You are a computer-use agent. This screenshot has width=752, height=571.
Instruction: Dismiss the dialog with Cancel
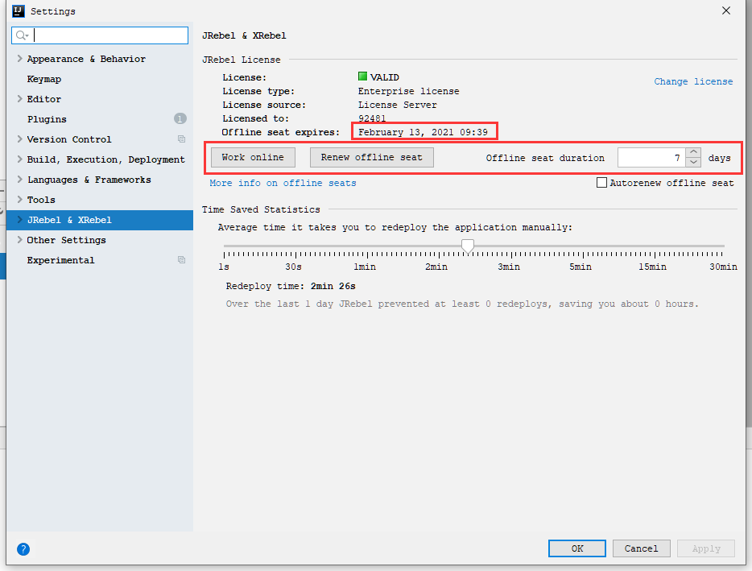pos(641,548)
